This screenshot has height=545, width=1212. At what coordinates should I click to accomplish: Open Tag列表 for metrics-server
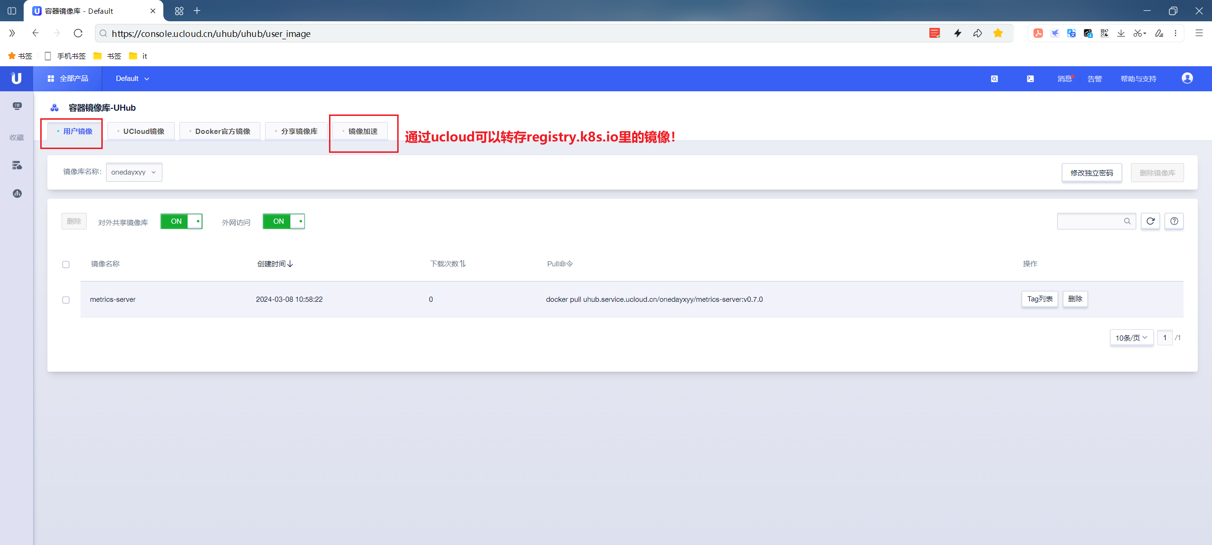[x=1040, y=299]
